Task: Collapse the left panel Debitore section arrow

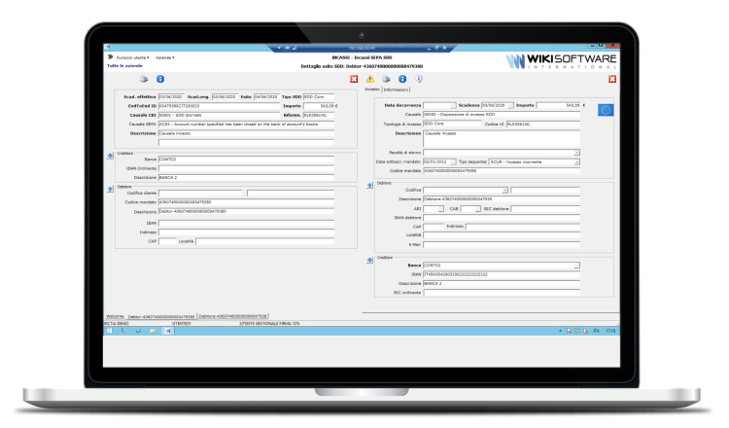Action: pos(109,187)
